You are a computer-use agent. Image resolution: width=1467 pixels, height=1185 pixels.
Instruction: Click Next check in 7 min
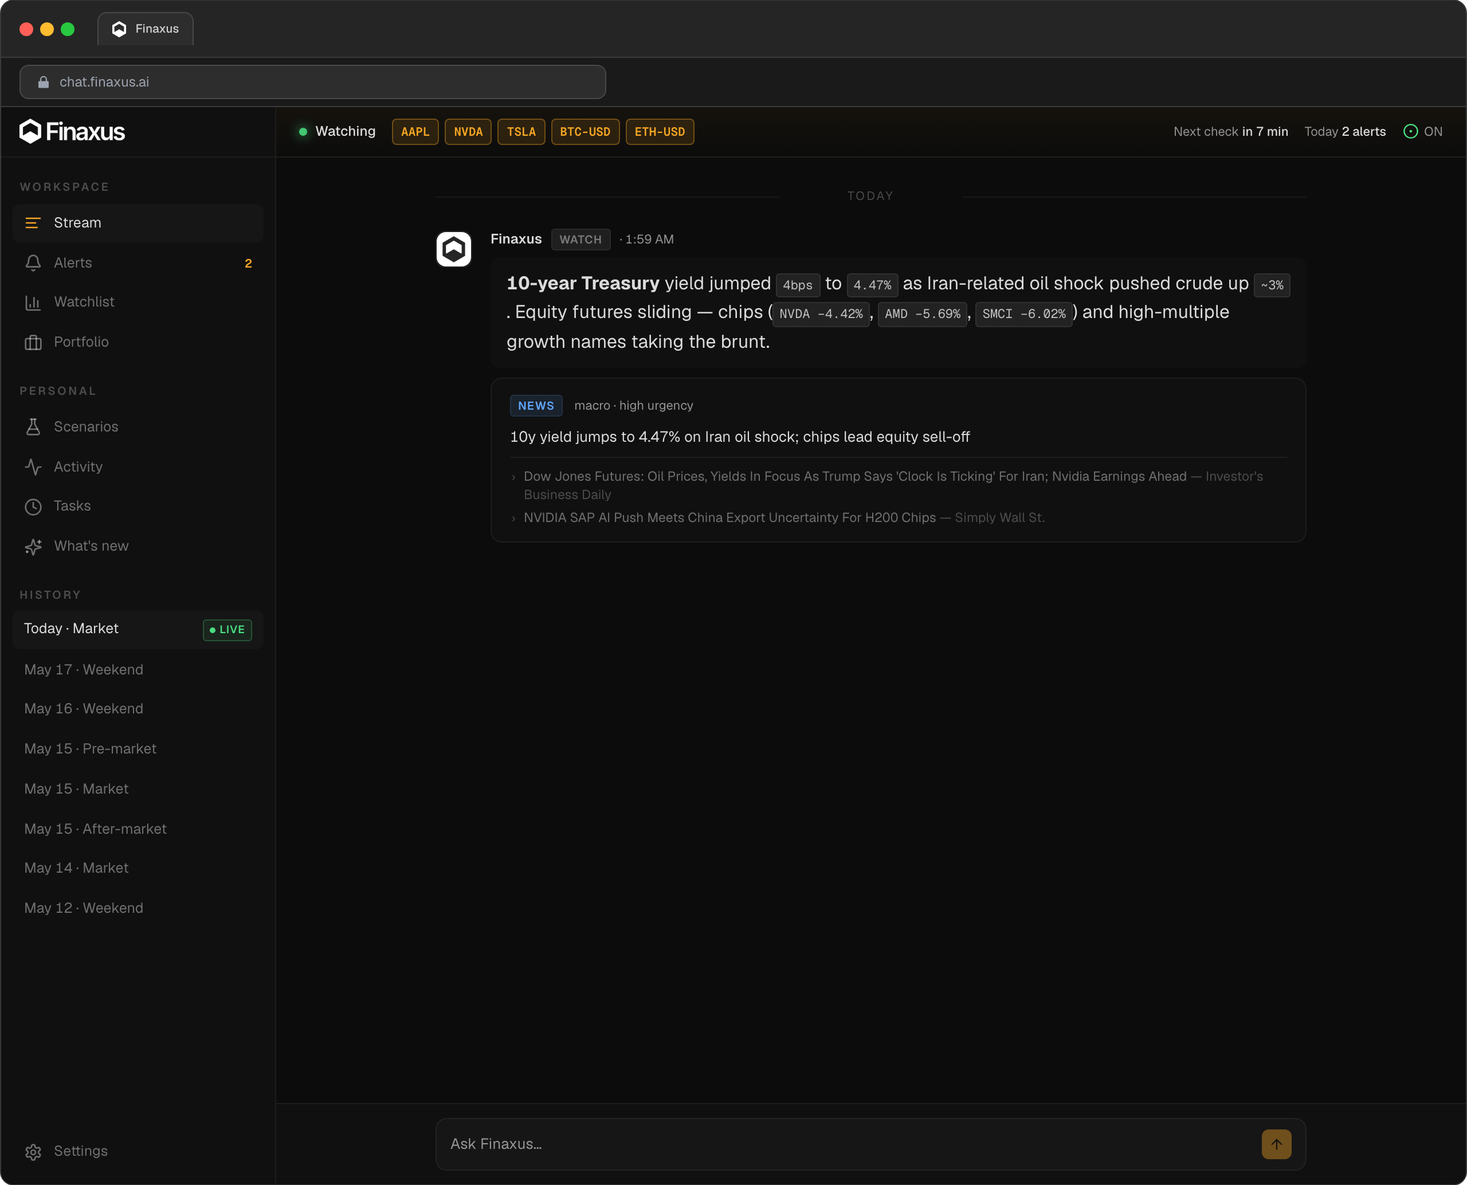click(1231, 132)
